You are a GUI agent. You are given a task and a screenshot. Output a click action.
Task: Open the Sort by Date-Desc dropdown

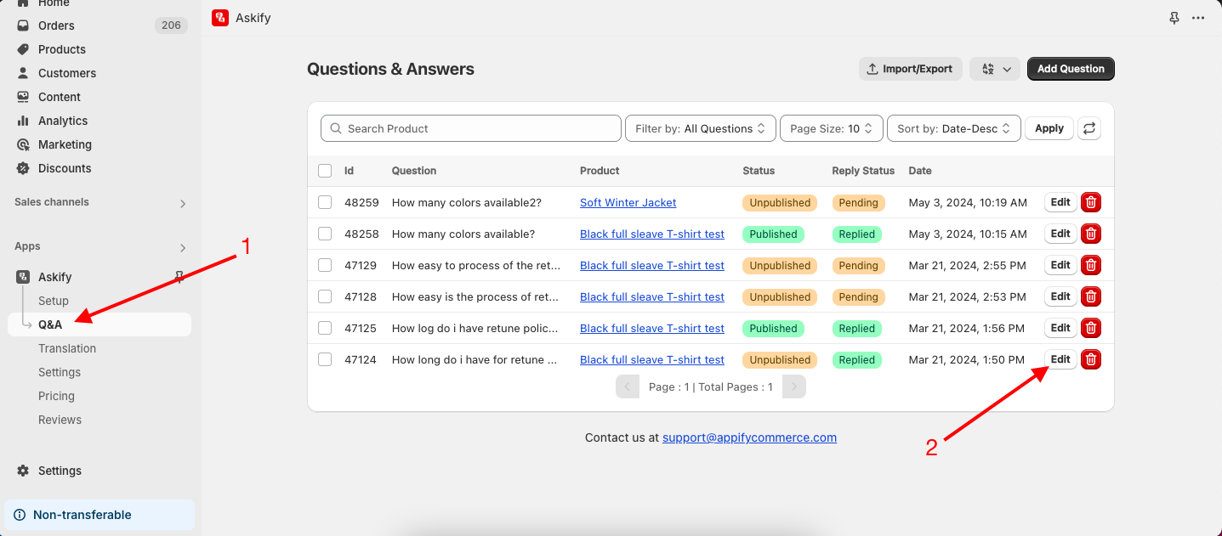pos(954,128)
